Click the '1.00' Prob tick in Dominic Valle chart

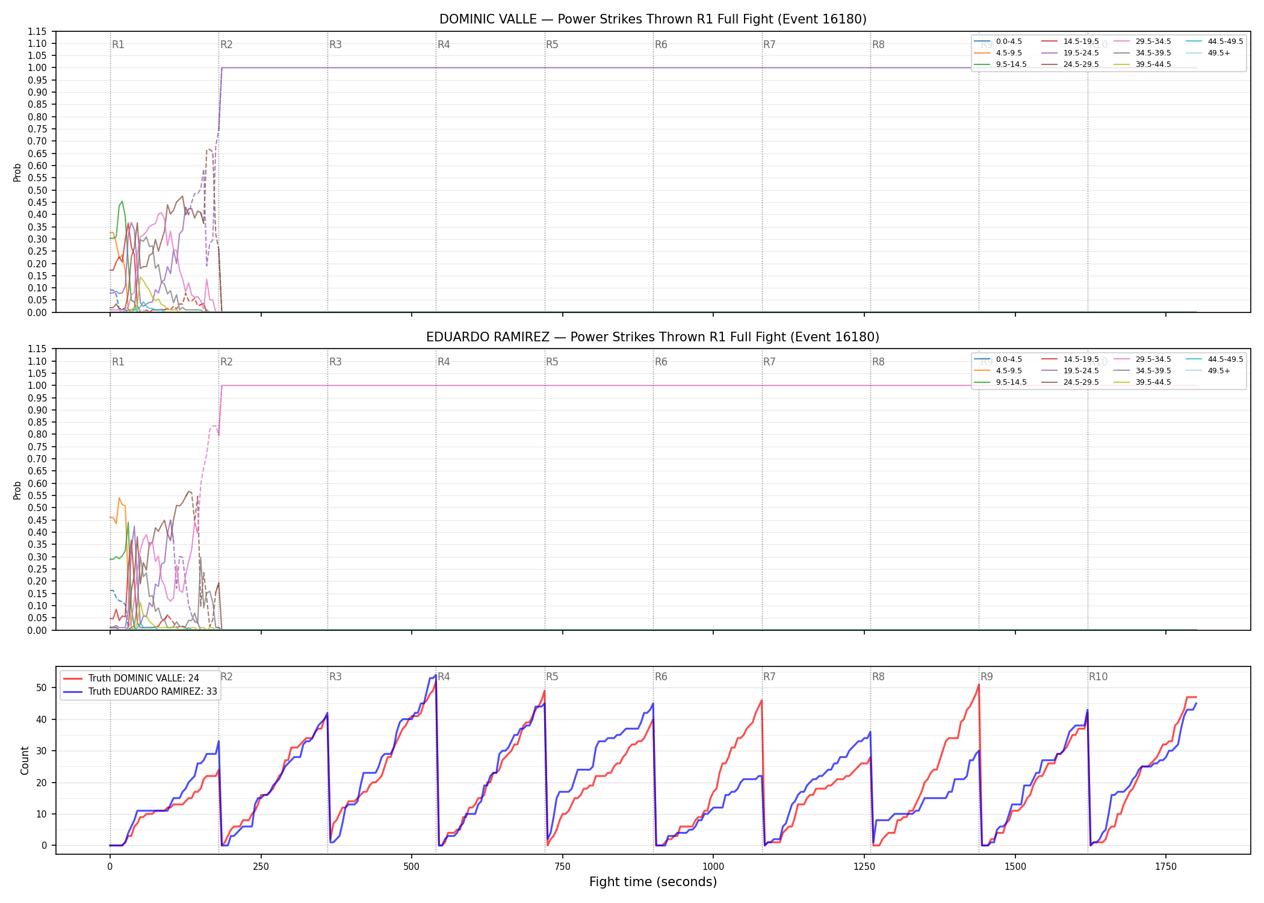click(38, 68)
